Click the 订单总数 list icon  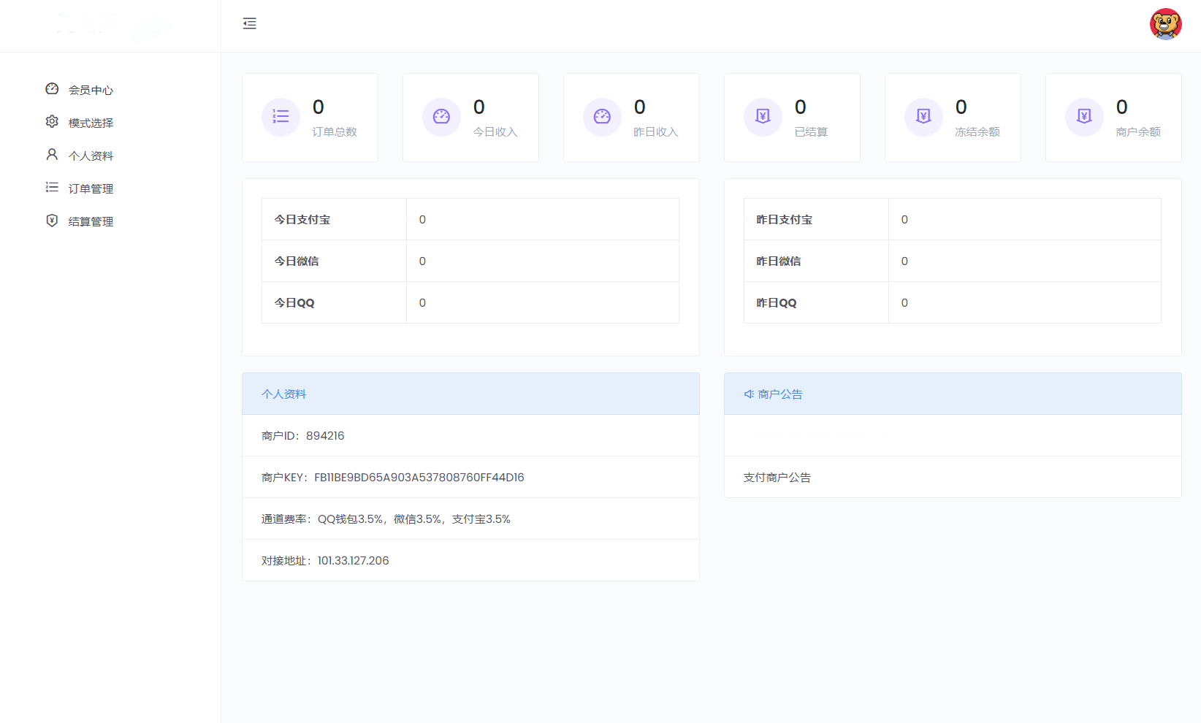pos(281,117)
